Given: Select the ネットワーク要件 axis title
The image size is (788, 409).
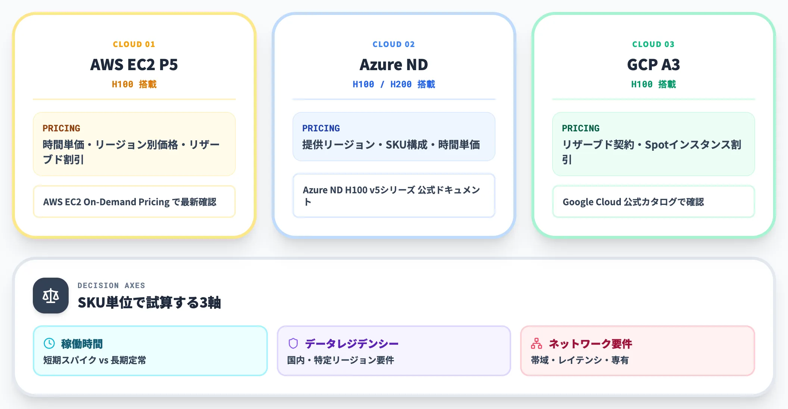Looking at the screenshot, I should 590,344.
